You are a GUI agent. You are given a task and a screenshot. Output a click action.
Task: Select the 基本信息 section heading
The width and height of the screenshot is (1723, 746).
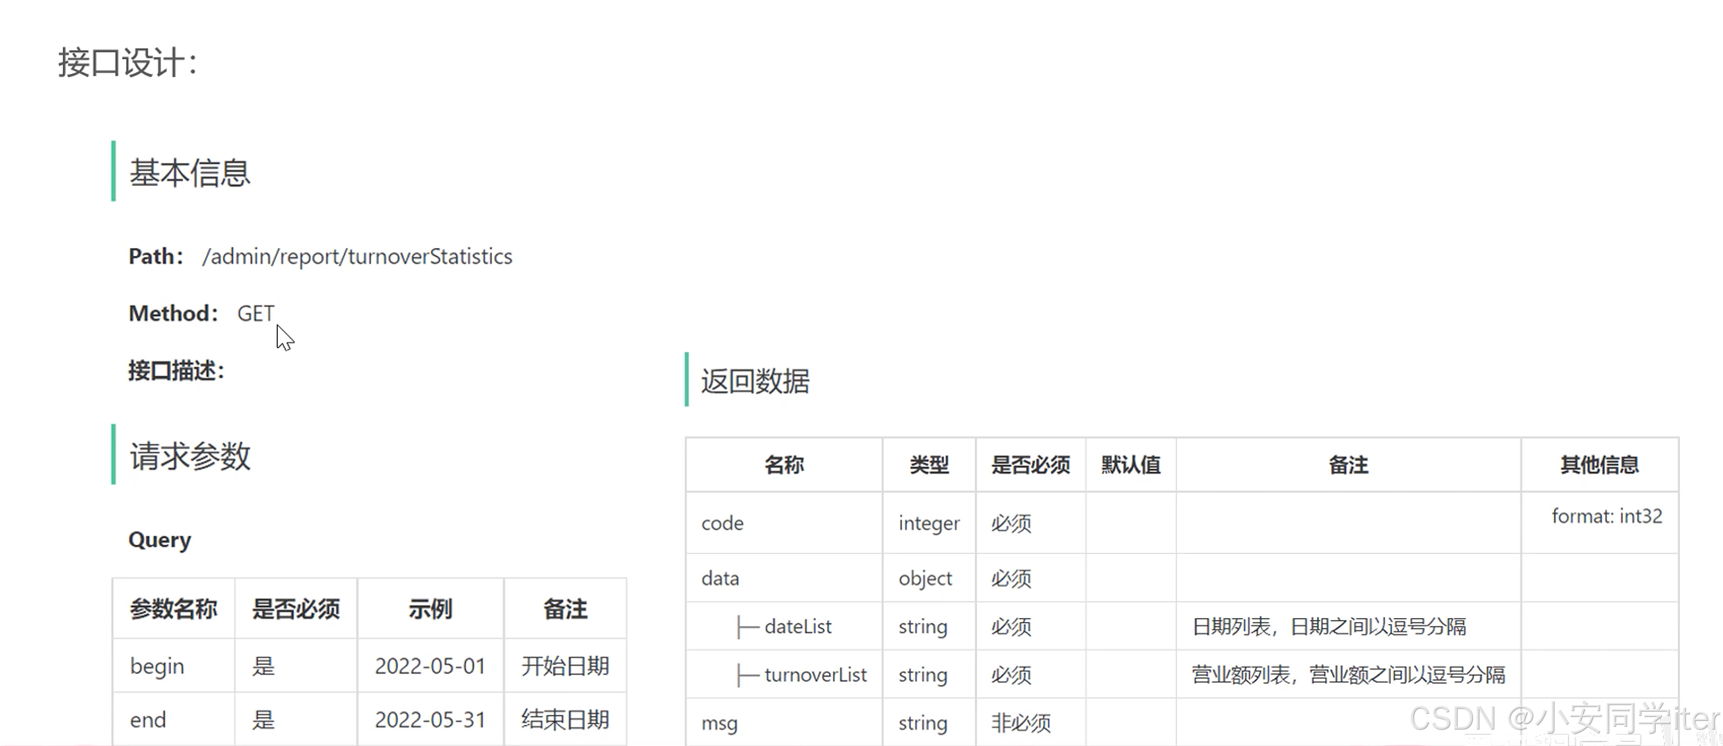click(189, 172)
